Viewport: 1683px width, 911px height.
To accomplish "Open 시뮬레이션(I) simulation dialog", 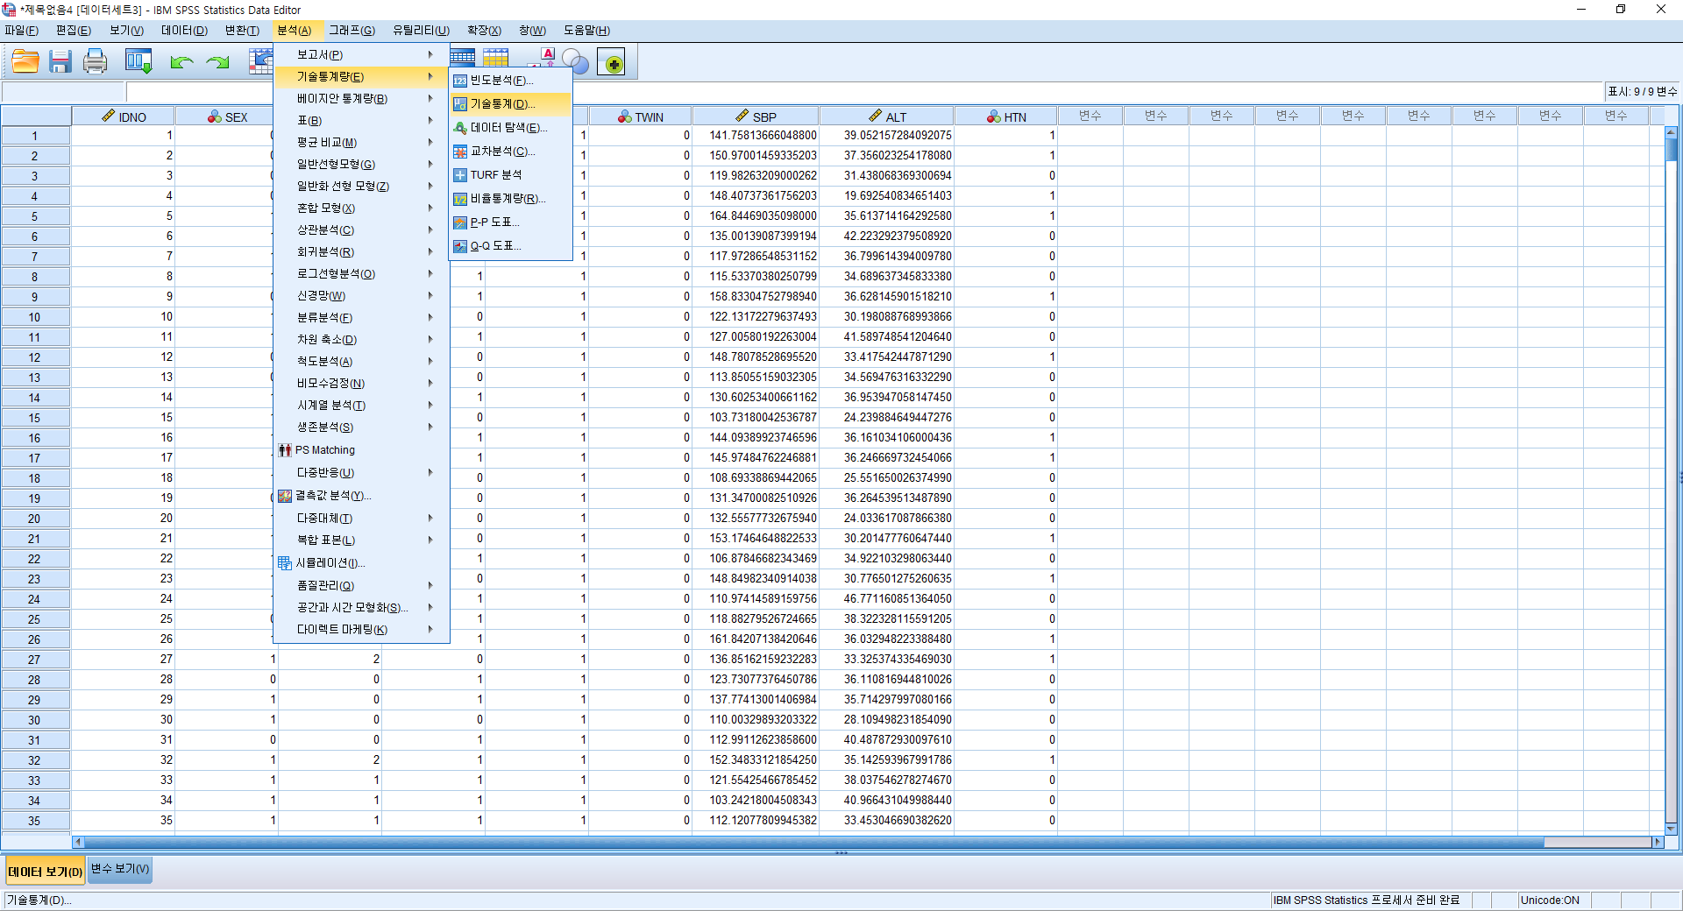I will click(361, 562).
